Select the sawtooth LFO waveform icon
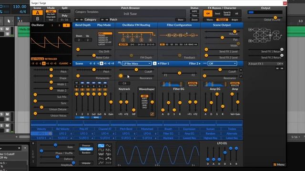305x171 pixels. 108,150
